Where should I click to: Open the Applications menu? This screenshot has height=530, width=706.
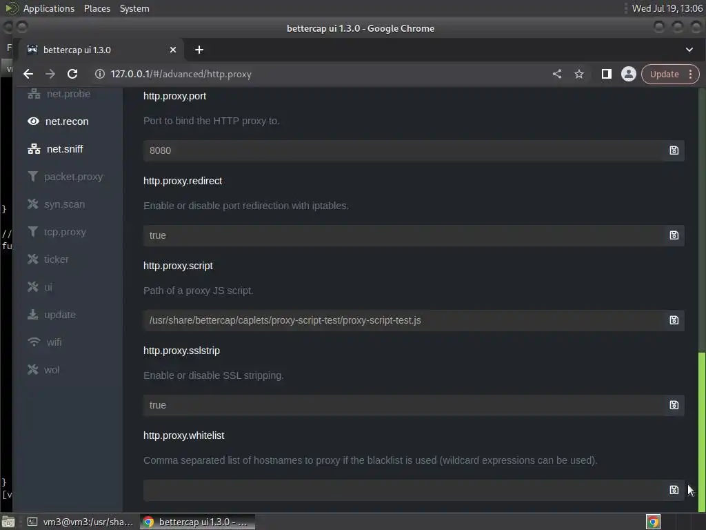coord(49,8)
